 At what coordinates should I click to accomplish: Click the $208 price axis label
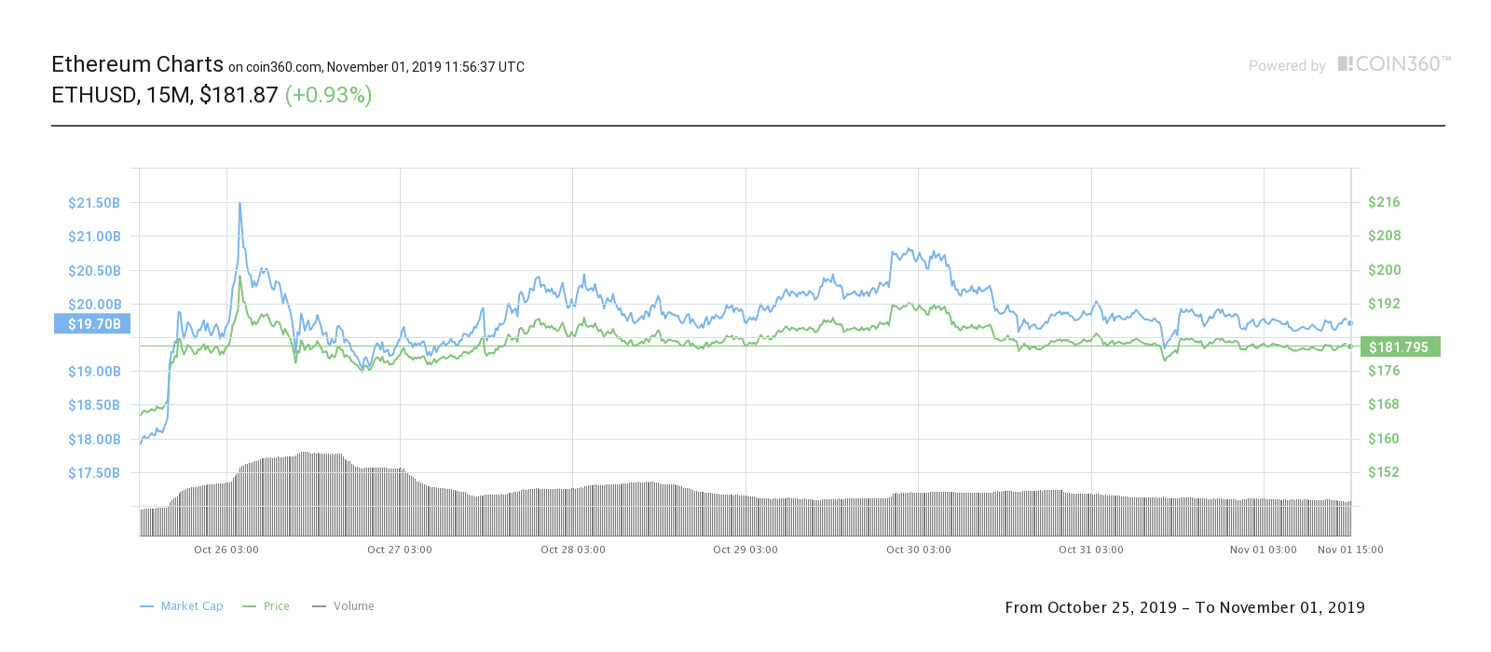[x=1384, y=236]
